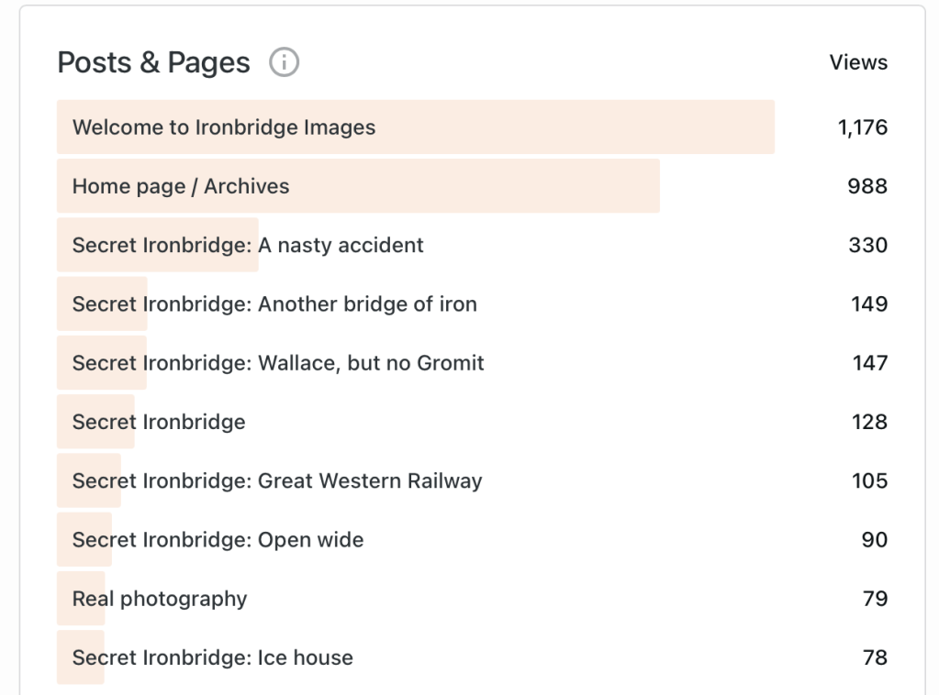Click the 1,176 views count
Image resolution: width=939 pixels, height=695 pixels.
(x=863, y=127)
